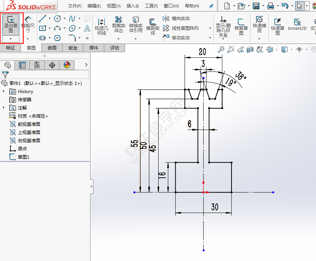Select the Ellipse sketch tool
Viewport: 316px width, 261px height.
tap(72, 28)
